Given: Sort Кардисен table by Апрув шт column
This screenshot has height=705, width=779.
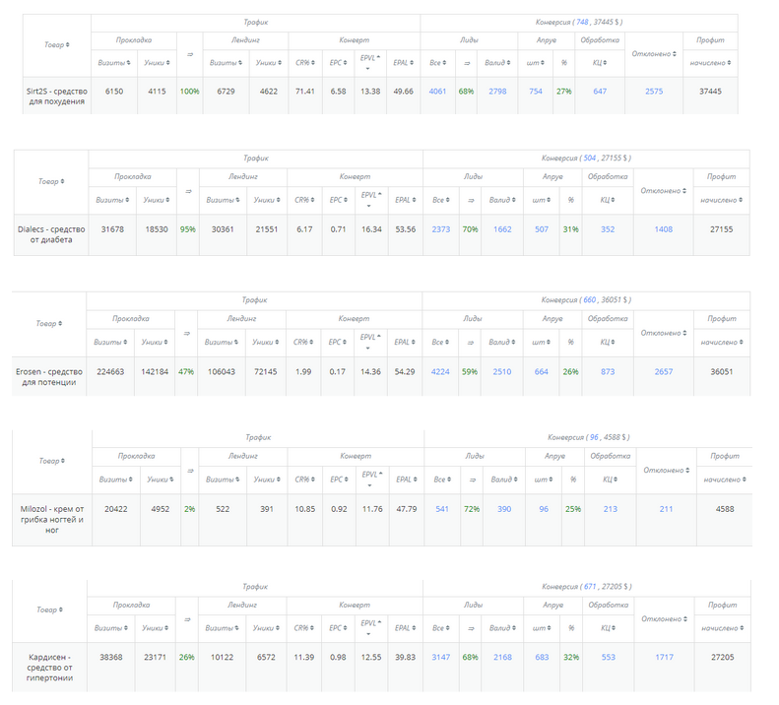Looking at the screenshot, I should point(542,627).
